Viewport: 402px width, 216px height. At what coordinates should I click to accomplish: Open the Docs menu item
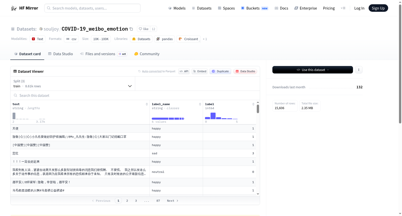[x=281, y=8]
